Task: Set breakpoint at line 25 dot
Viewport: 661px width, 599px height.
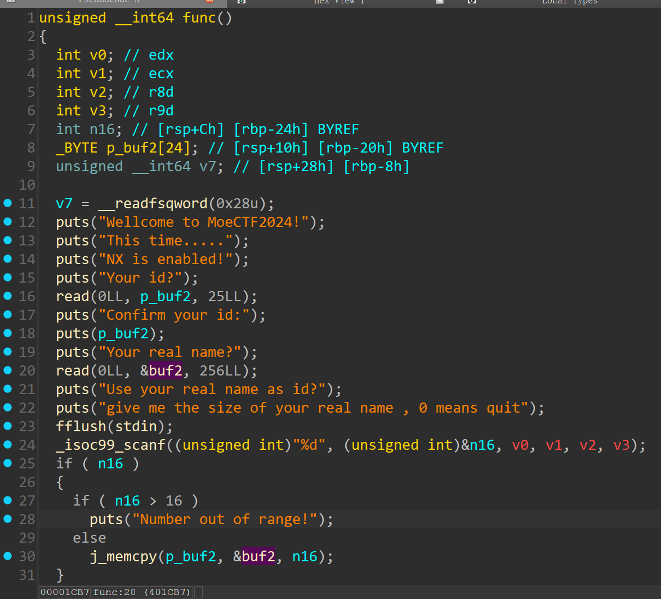Action: click(7, 463)
